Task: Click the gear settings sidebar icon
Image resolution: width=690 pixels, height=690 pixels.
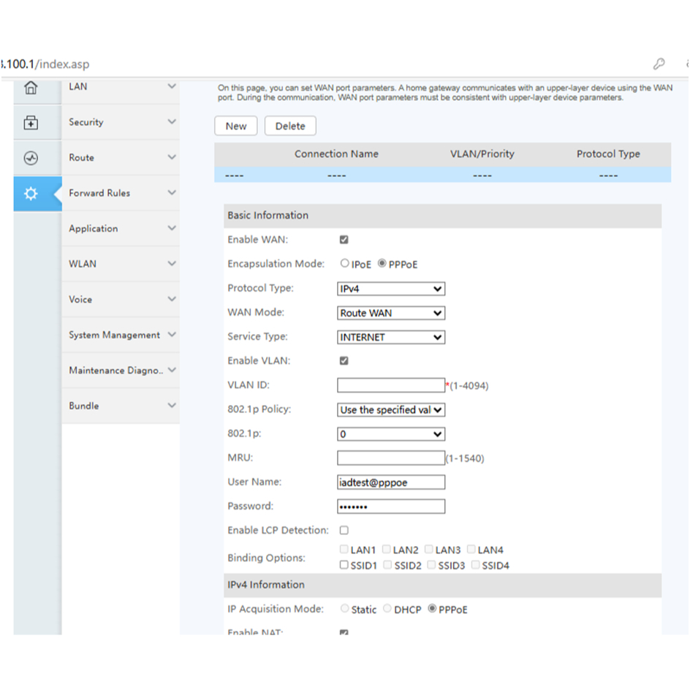Action: 31,194
